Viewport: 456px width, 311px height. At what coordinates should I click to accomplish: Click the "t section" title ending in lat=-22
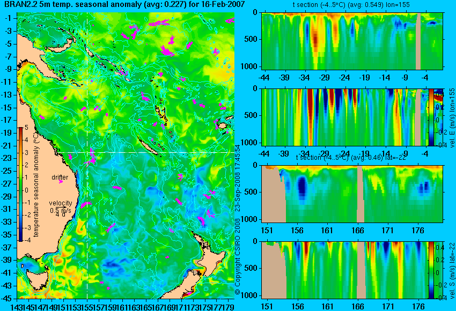tap(351, 158)
